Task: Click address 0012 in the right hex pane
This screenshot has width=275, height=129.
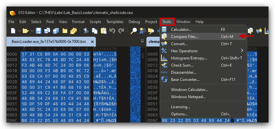Action: [153, 65]
